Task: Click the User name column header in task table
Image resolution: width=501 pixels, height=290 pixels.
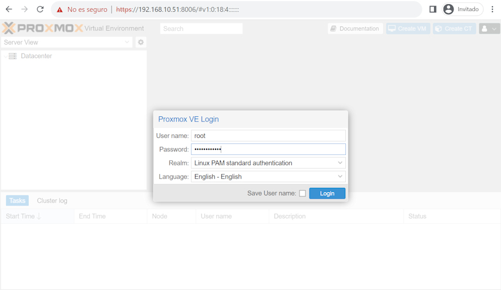Action: pyautogui.click(x=233, y=216)
